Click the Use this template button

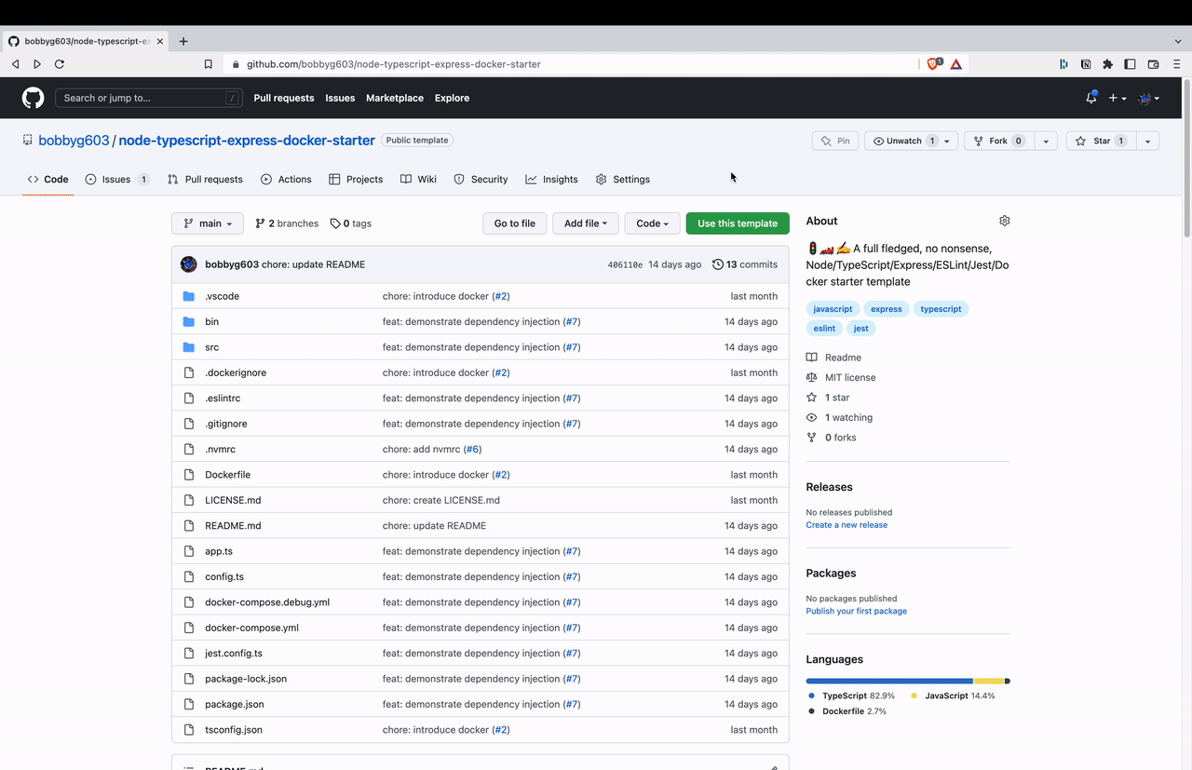click(737, 223)
